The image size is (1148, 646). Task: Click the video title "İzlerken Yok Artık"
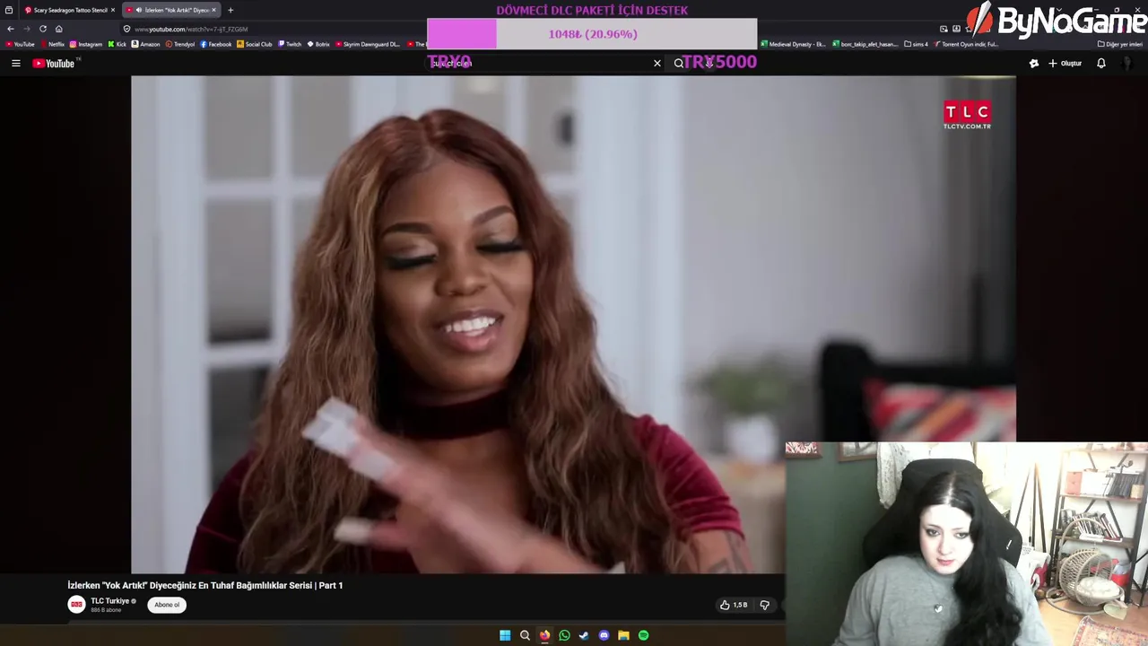click(205, 585)
